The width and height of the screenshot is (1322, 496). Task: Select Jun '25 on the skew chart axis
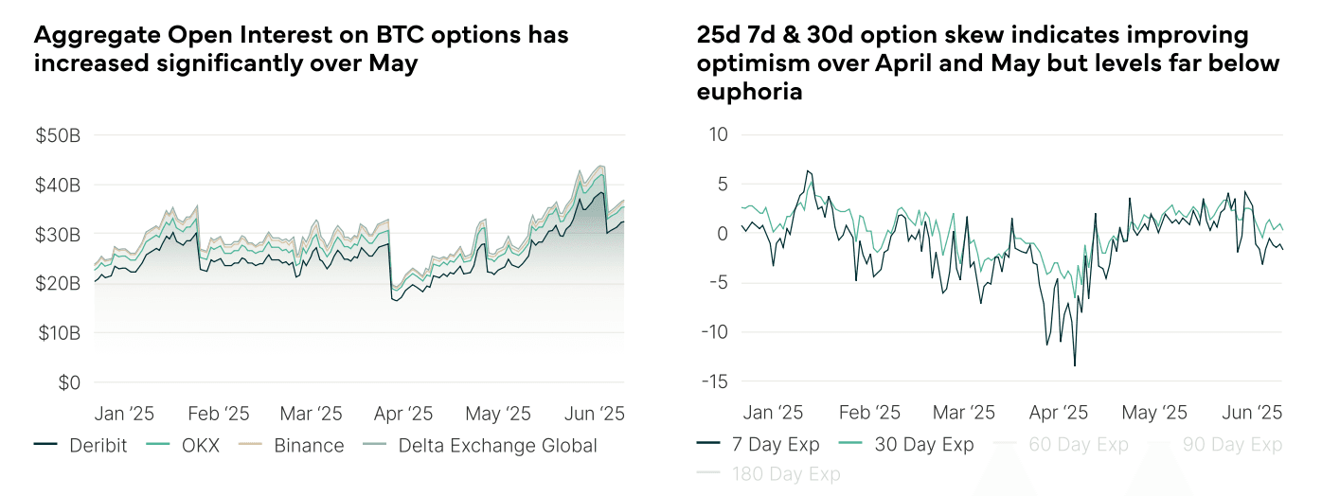pyautogui.click(x=1251, y=413)
